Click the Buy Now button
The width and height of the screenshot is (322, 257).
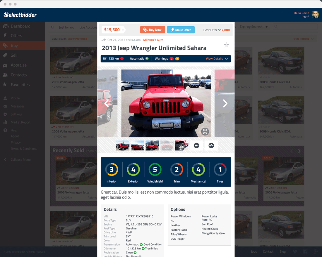pos(153,30)
